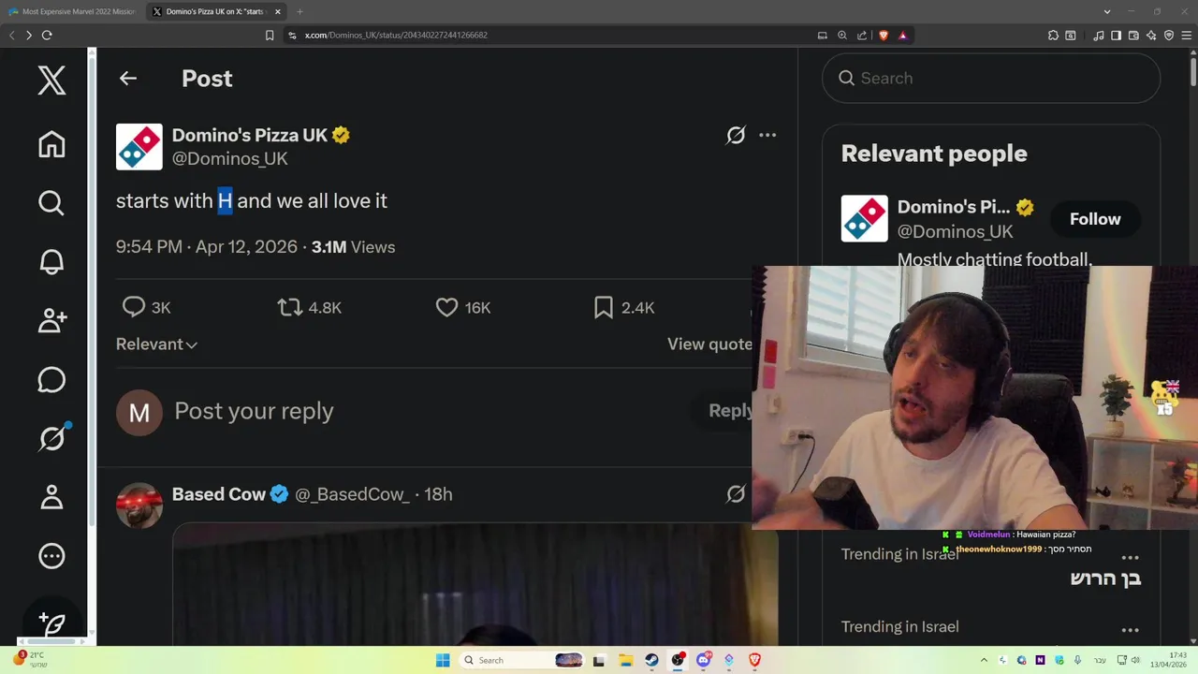
Task: Expand the Relevant replies sort dropdown
Action: click(x=156, y=344)
